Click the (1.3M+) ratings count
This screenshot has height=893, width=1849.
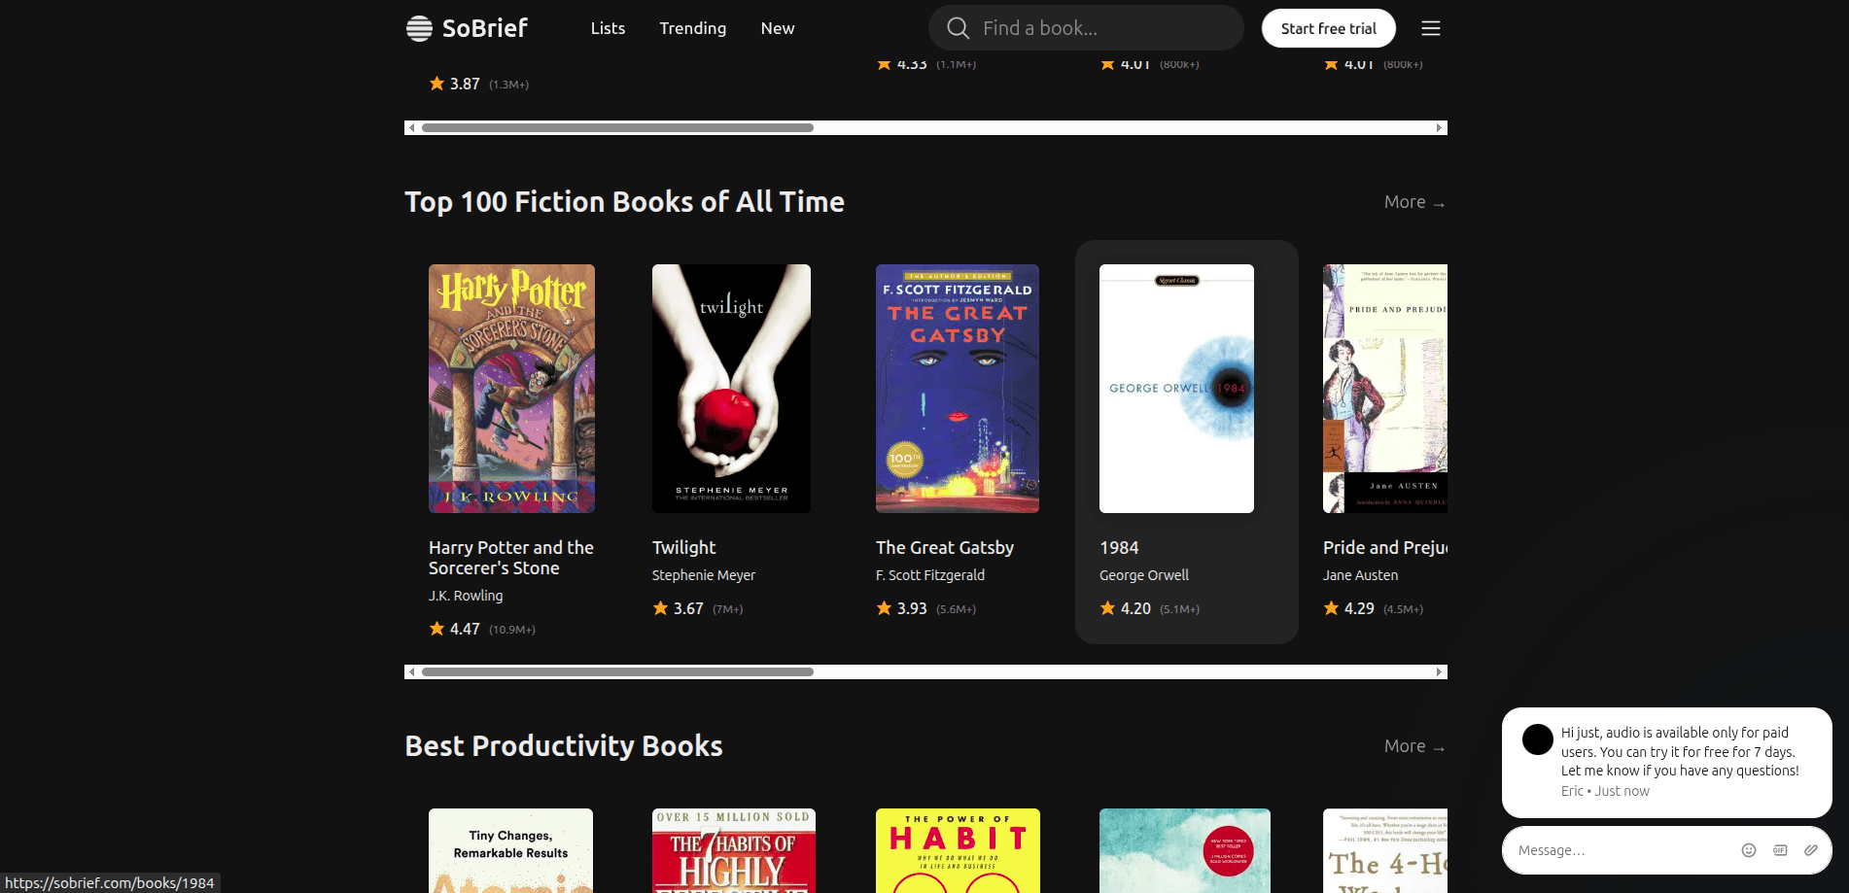click(508, 85)
